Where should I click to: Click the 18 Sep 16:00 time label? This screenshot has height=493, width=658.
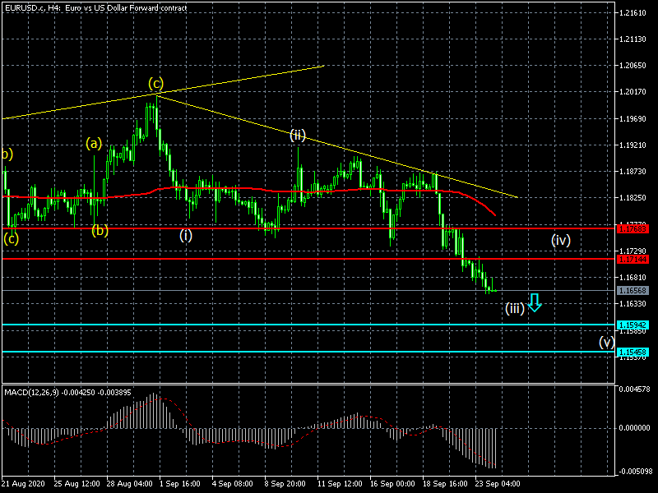[445, 483]
